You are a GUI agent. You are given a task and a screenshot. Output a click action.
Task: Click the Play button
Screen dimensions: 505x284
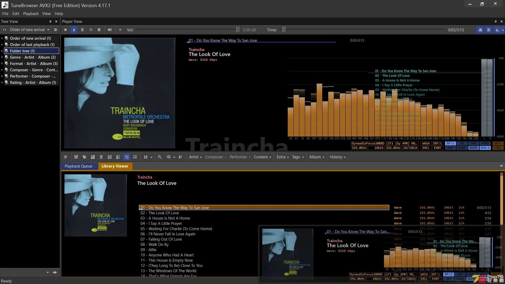(x=74, y=30)
